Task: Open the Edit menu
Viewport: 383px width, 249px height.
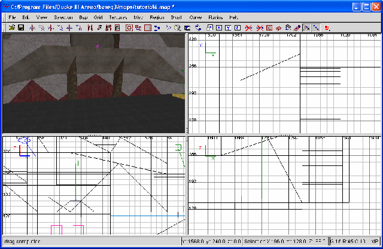Action: tap(26, 17)
